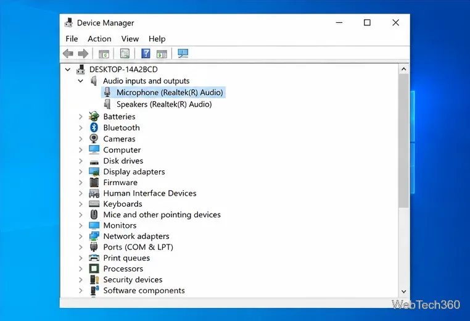Maximize the Device Manager window

tap(367, 22)
